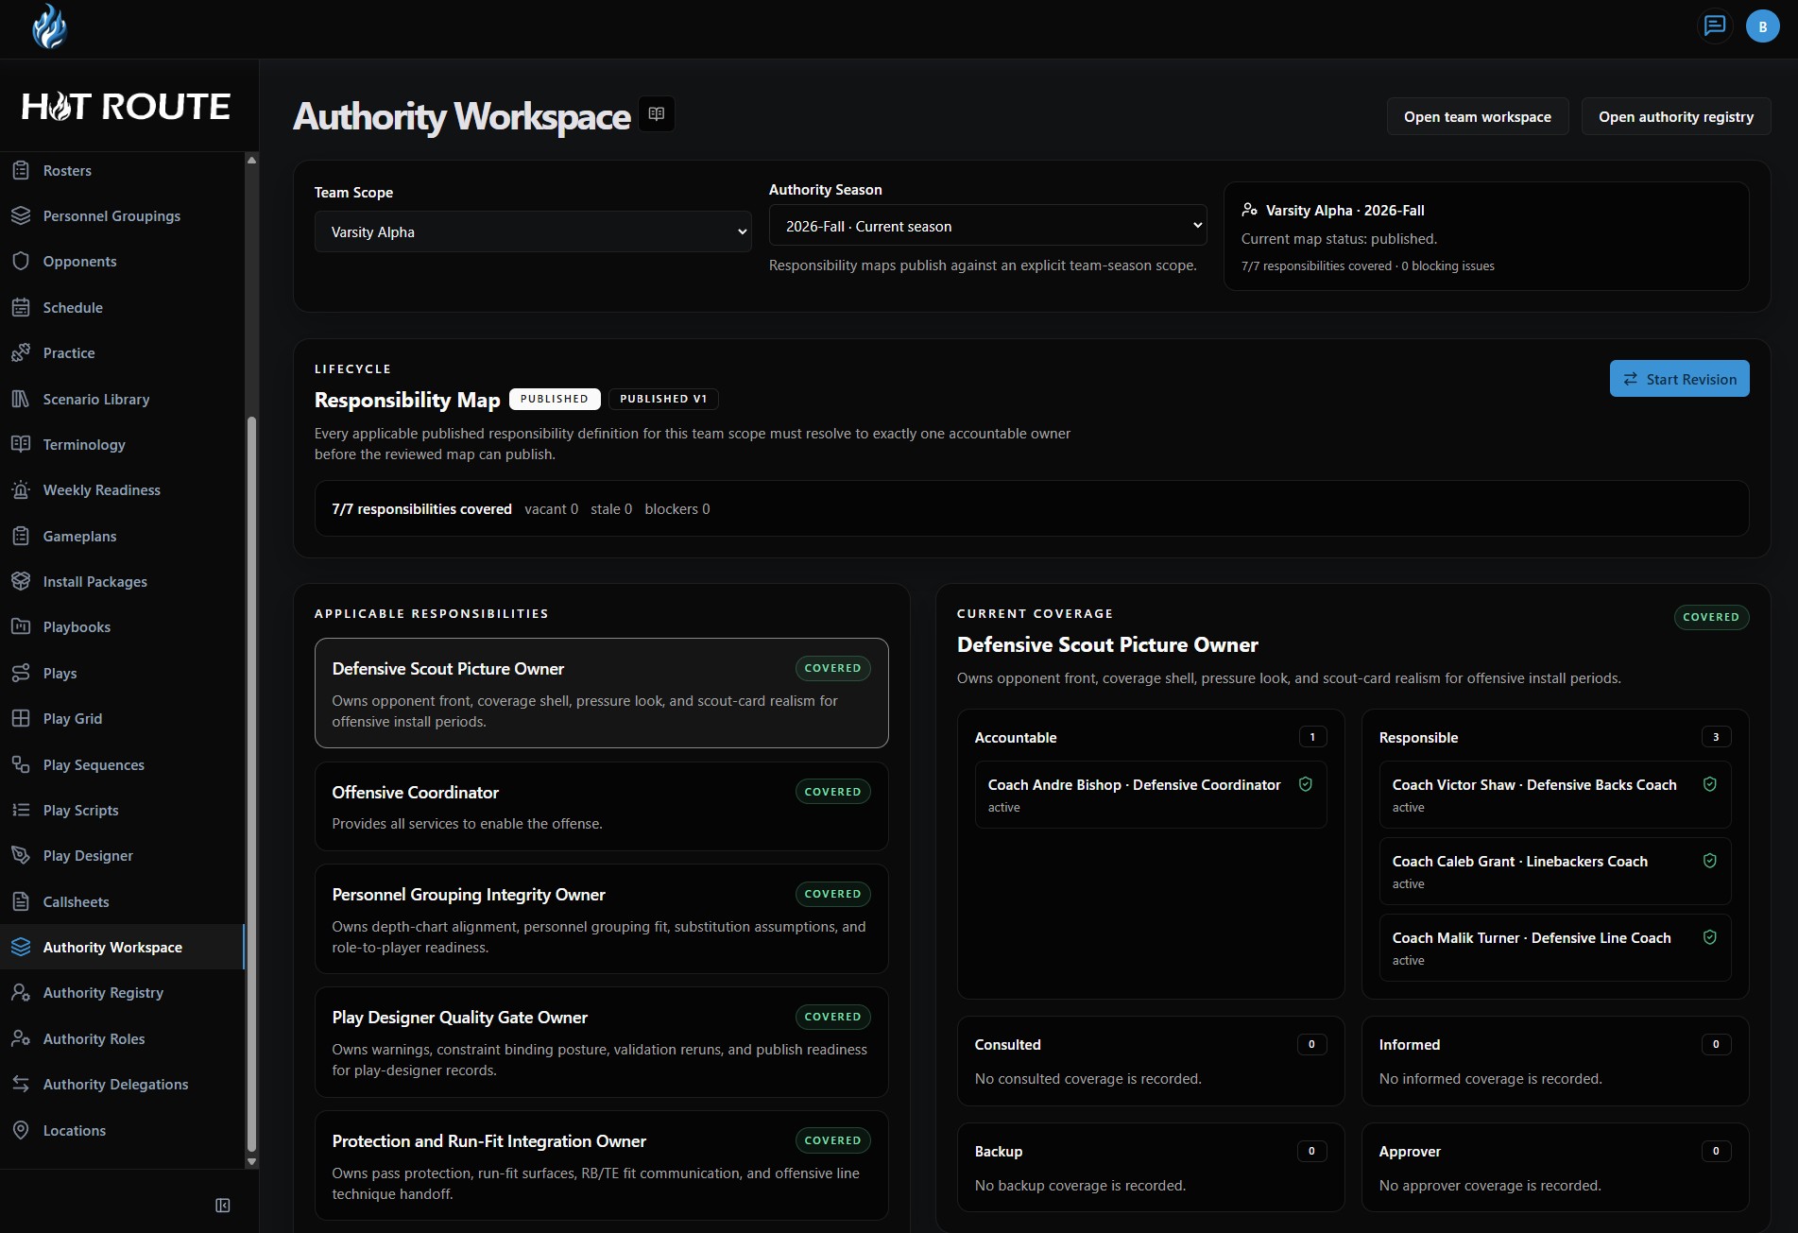Select Protection and Run-Fit Integration Owner card
Screen dimensions: 1798x1233
point(601,1165)
